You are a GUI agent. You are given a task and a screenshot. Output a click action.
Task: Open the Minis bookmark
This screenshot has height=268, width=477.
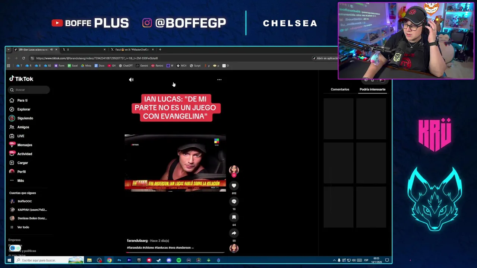point(86,66)
